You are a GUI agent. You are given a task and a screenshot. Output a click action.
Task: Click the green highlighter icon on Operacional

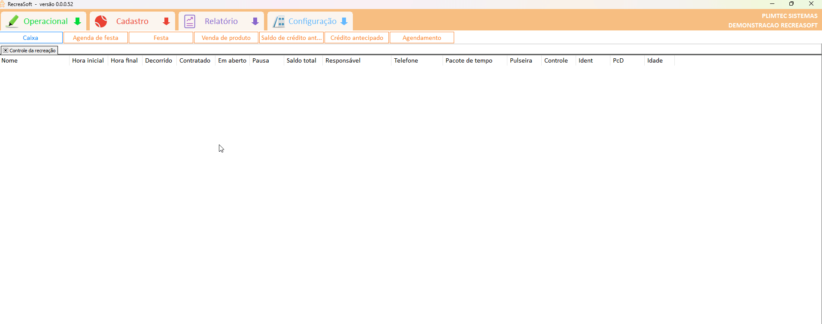pos(13,21)
